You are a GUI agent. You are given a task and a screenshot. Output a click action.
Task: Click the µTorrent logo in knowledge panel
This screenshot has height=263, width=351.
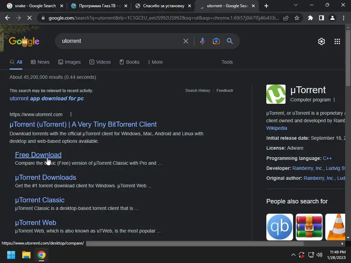click(276, 94)
